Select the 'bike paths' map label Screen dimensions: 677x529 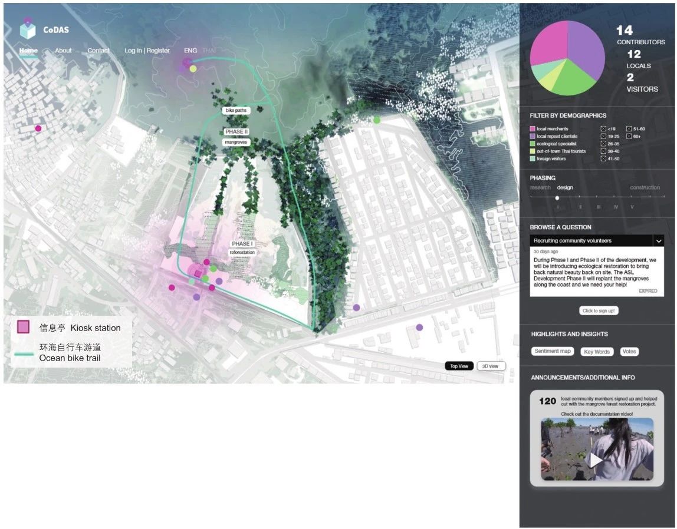[236, 110]
